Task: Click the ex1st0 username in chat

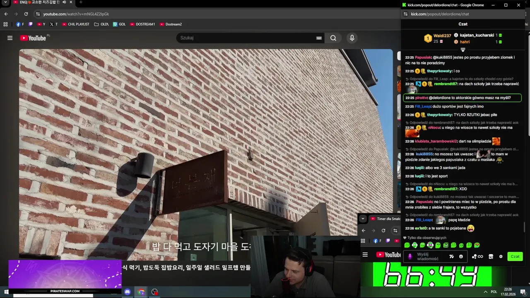Action: pos(421,228)
